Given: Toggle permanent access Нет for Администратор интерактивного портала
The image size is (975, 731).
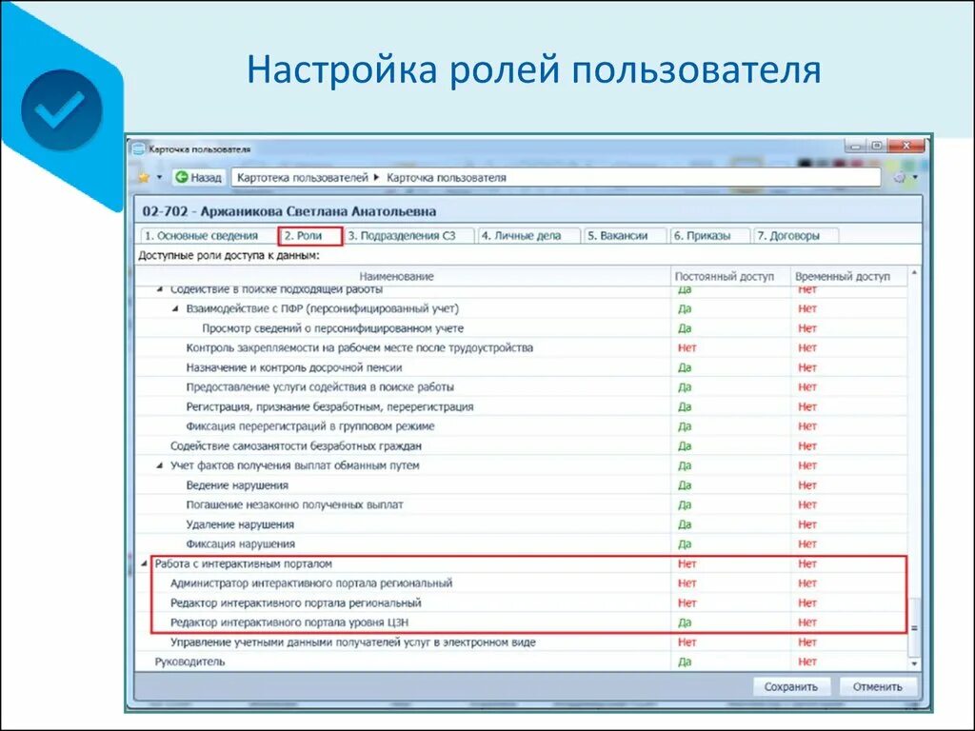Looking at the screenshot, I should [686, 583].
